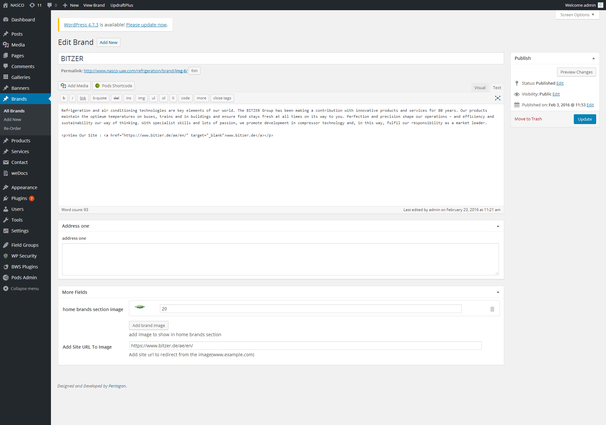The width and height of the screenshot is (606, 425).
Task: Collapse the sidebar with Collapse menu
Action: point(21,288)
